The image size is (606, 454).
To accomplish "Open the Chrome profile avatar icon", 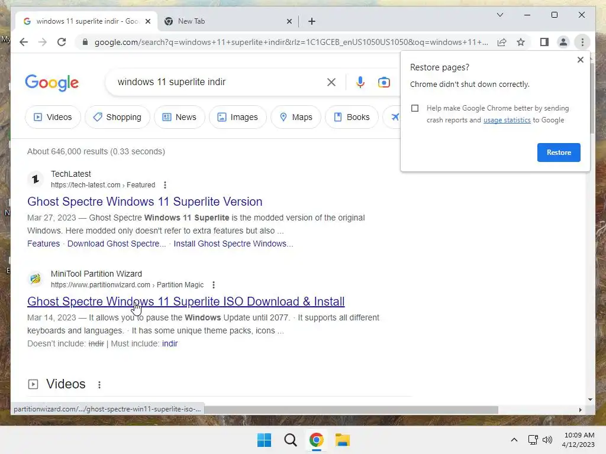I will (563, 42).
